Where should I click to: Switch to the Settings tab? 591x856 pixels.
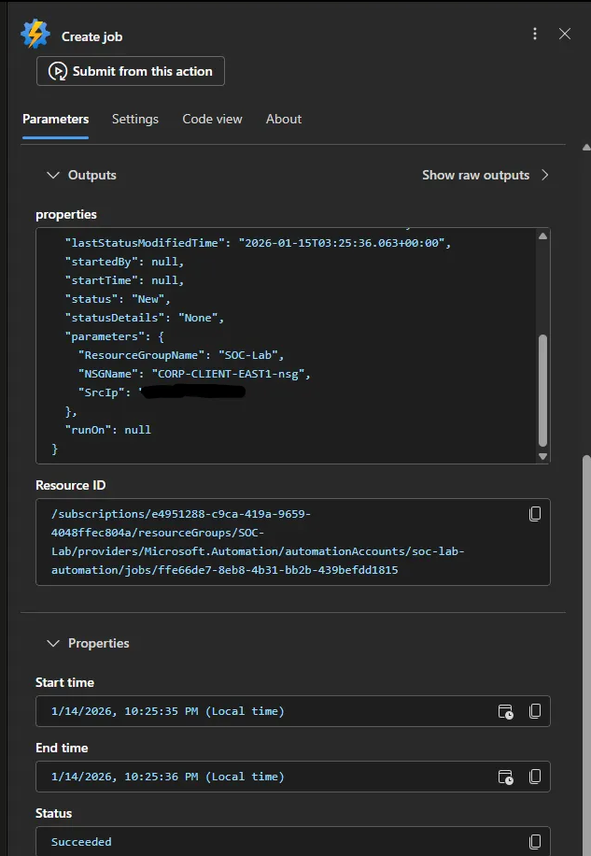click(x=135, y=119)
